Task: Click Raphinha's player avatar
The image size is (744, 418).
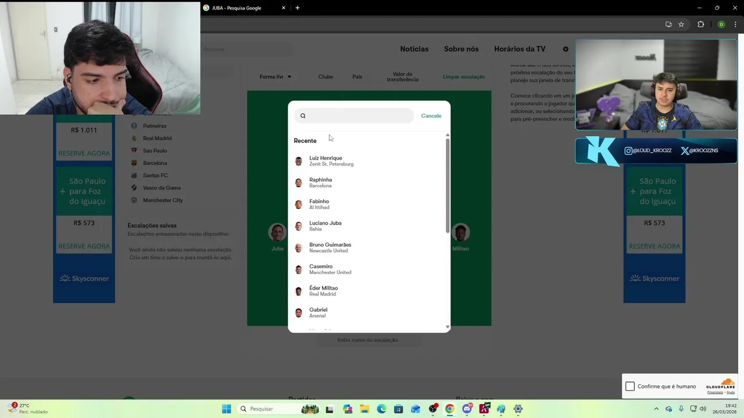Action: click(299, 183)
